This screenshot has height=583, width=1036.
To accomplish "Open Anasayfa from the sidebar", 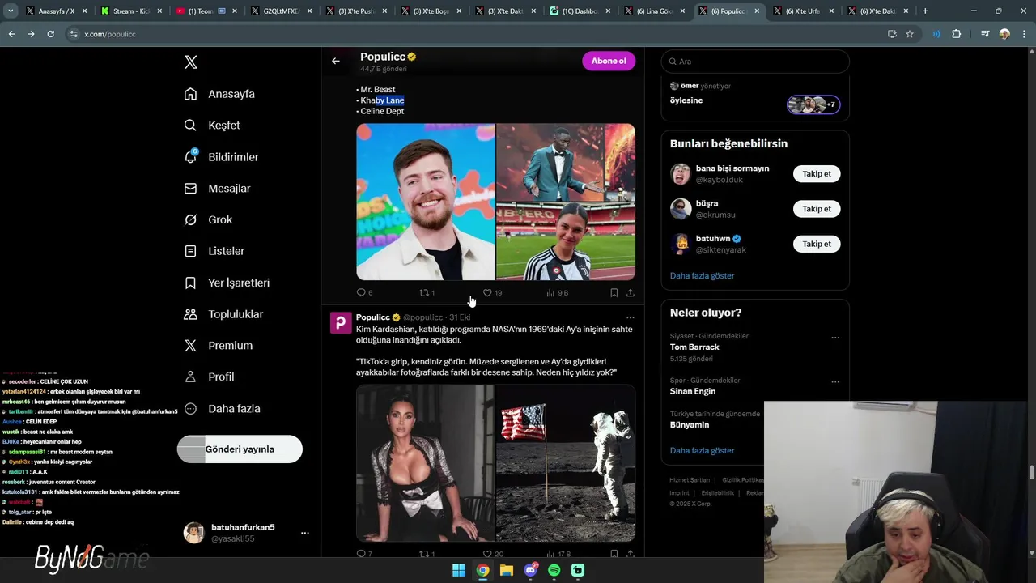I will click(x=219, y=94).
